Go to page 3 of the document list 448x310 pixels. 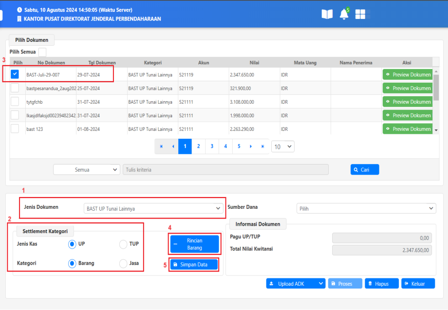pos(212,146)
